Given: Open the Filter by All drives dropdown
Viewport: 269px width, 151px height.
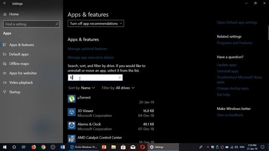Looking at the screenshot, I should (118, 88).
